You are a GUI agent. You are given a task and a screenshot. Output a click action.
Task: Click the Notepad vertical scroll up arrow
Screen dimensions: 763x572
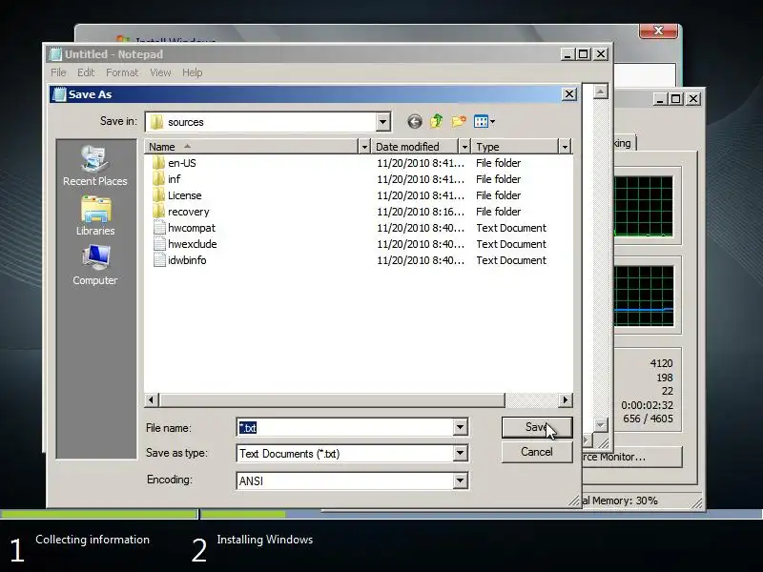601,91
